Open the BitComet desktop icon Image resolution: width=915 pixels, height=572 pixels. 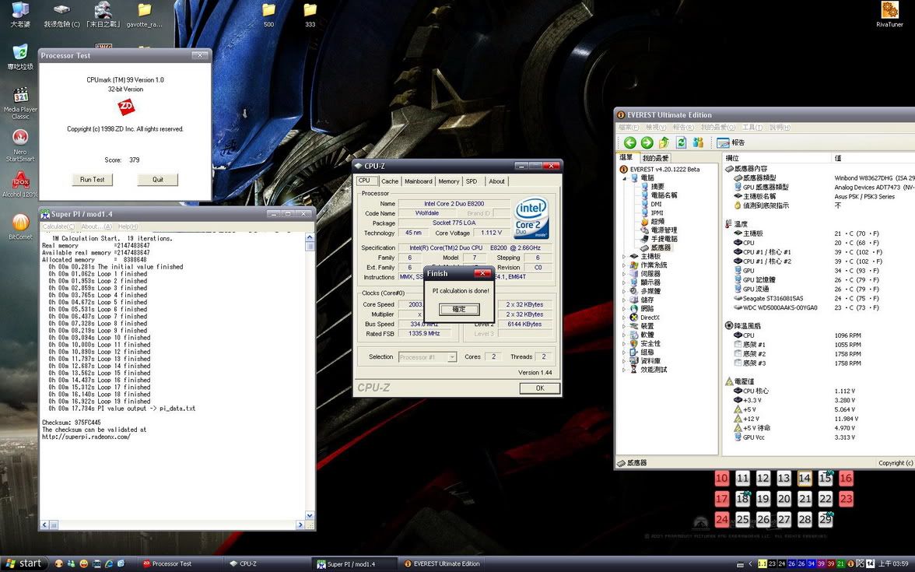[x=20, y=226]
